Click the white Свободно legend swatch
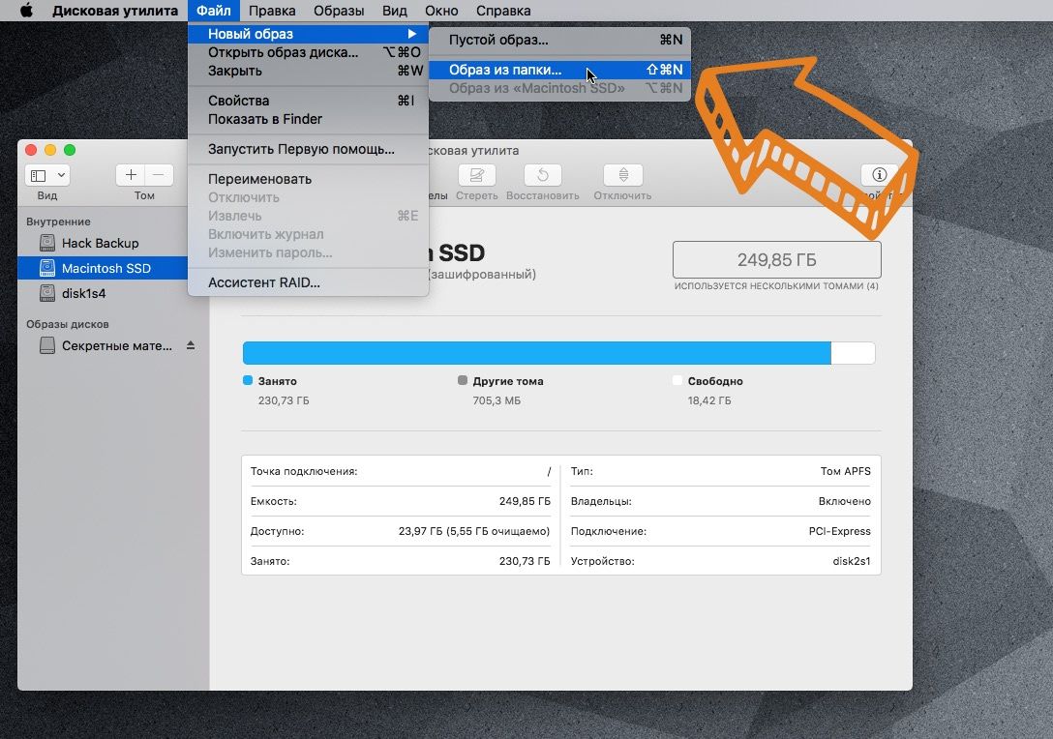 pos(677,380)
